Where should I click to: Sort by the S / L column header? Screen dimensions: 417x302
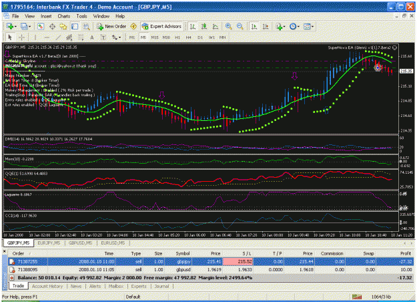(246, 253)
